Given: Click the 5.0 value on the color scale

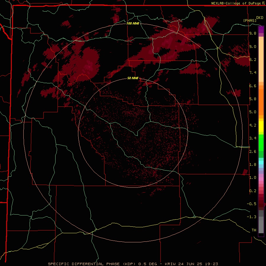Looking at the screenshot, I should click(253, 112).
